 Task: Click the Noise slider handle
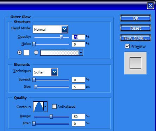coord(34,44)
